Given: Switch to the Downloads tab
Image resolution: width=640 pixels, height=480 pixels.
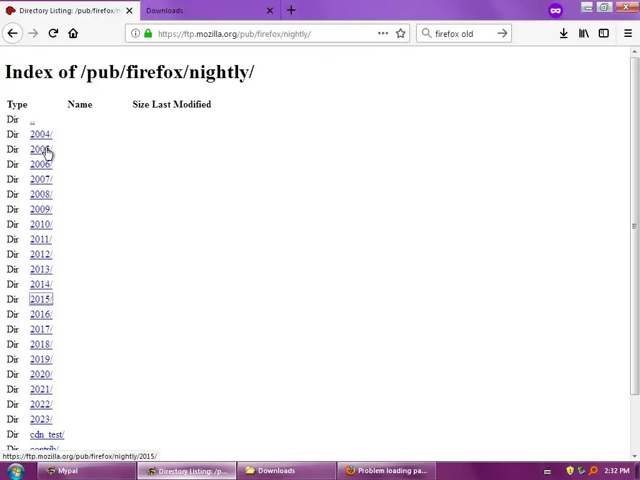Looking at the screenshot, I should [x=210, y=11].
